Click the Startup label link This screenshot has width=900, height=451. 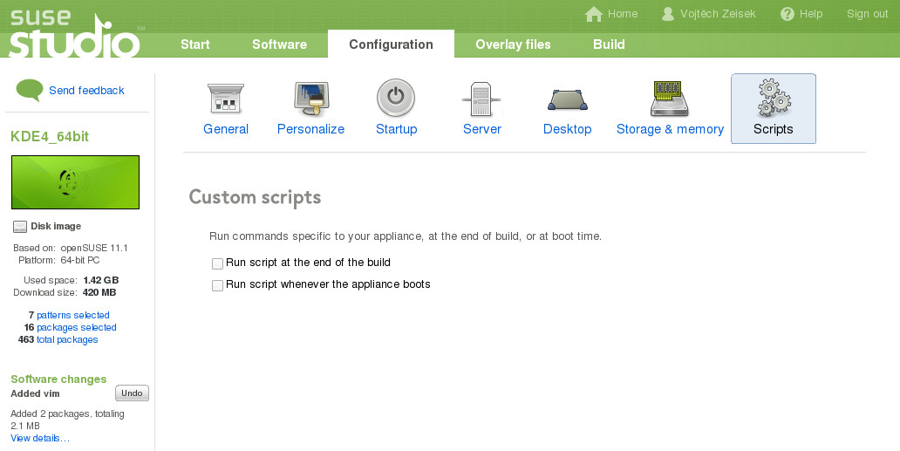click(396, 129)
